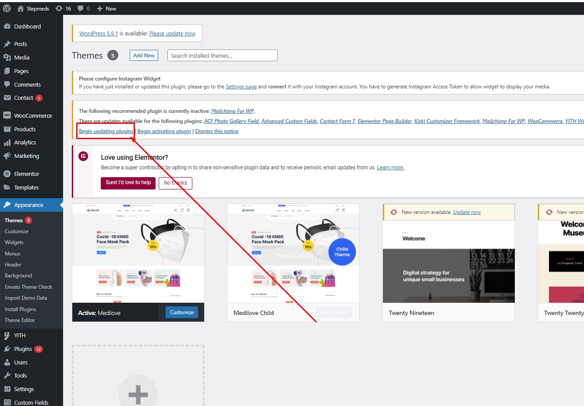The height and width of the screenshot is (406, 584).
Task: Click the Stepmeds home icon
Action: 20,8
